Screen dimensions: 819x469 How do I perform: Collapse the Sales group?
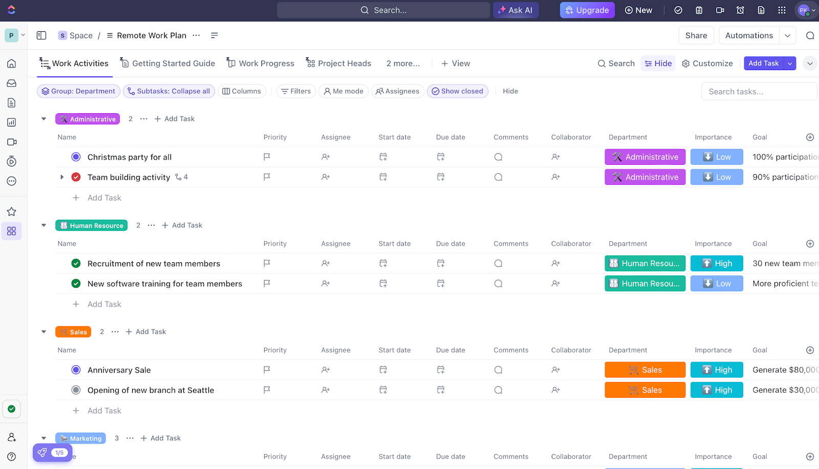44,332
